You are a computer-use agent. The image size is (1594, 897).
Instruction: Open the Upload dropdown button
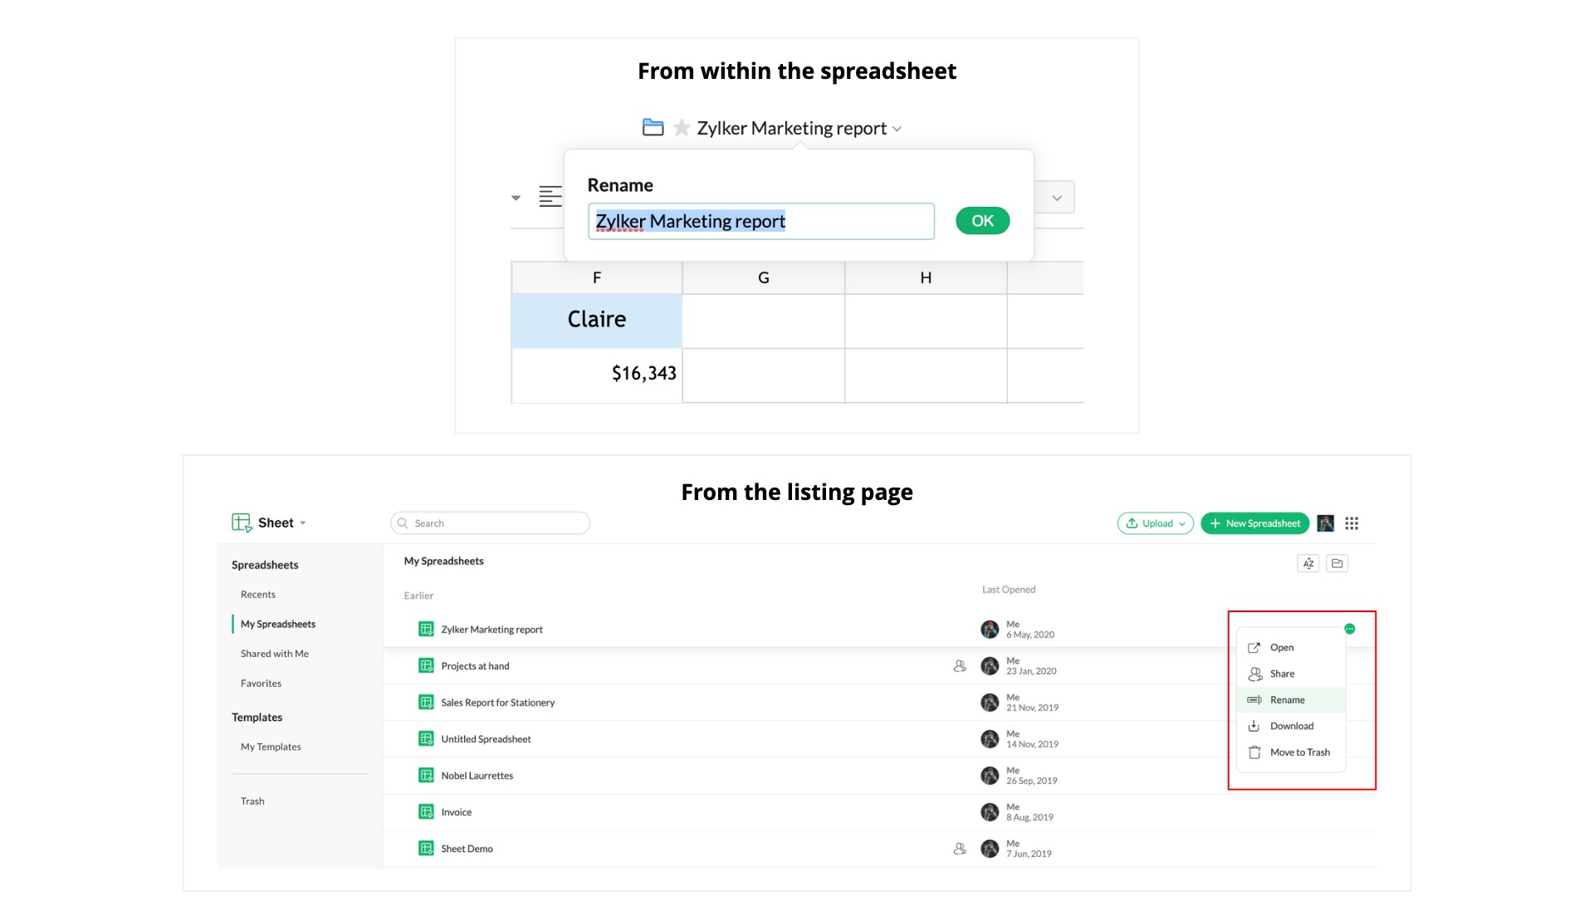pyautogui.click(x=1155, y=523)
